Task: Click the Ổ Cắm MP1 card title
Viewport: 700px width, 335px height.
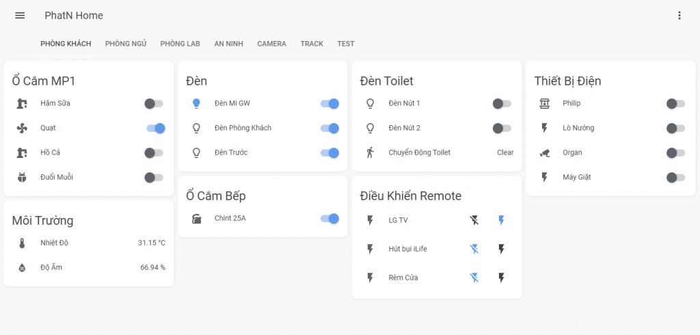Action: pos(44,81)
